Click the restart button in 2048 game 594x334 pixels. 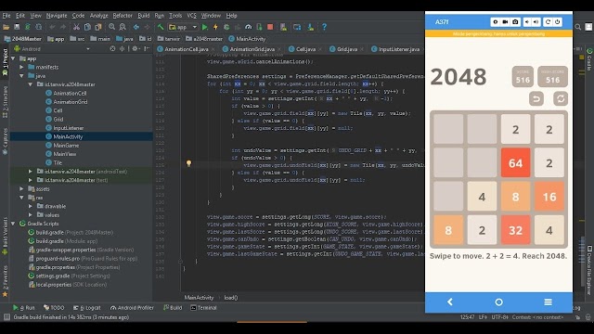(561, 99)
